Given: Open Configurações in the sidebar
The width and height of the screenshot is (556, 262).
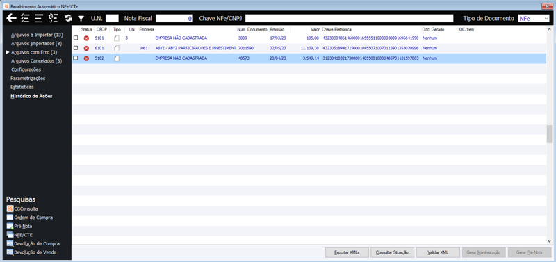Looking at the screenshot, I should (26, 69).
